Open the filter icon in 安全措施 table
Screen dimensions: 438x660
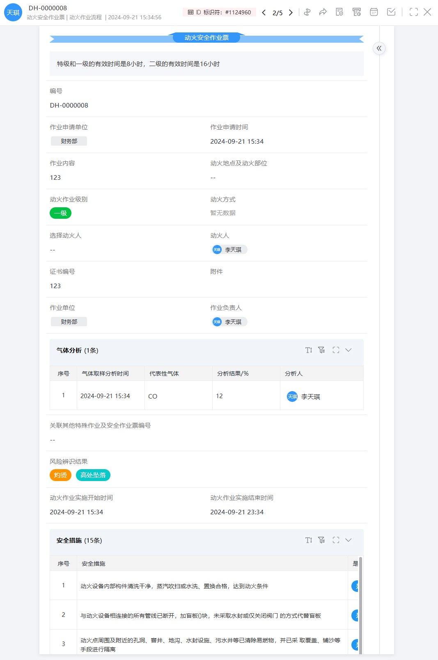pos(322,540)
